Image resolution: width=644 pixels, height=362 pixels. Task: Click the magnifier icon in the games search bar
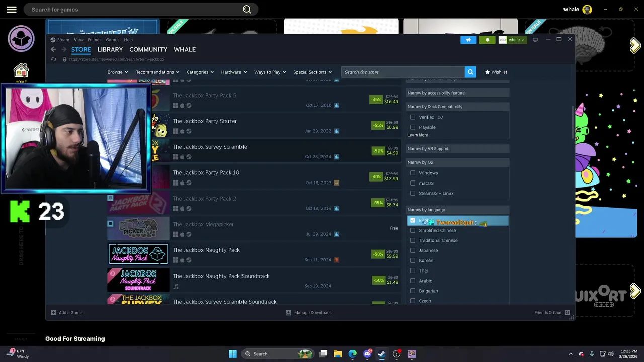pyautogui.click(x=247, y=9)
